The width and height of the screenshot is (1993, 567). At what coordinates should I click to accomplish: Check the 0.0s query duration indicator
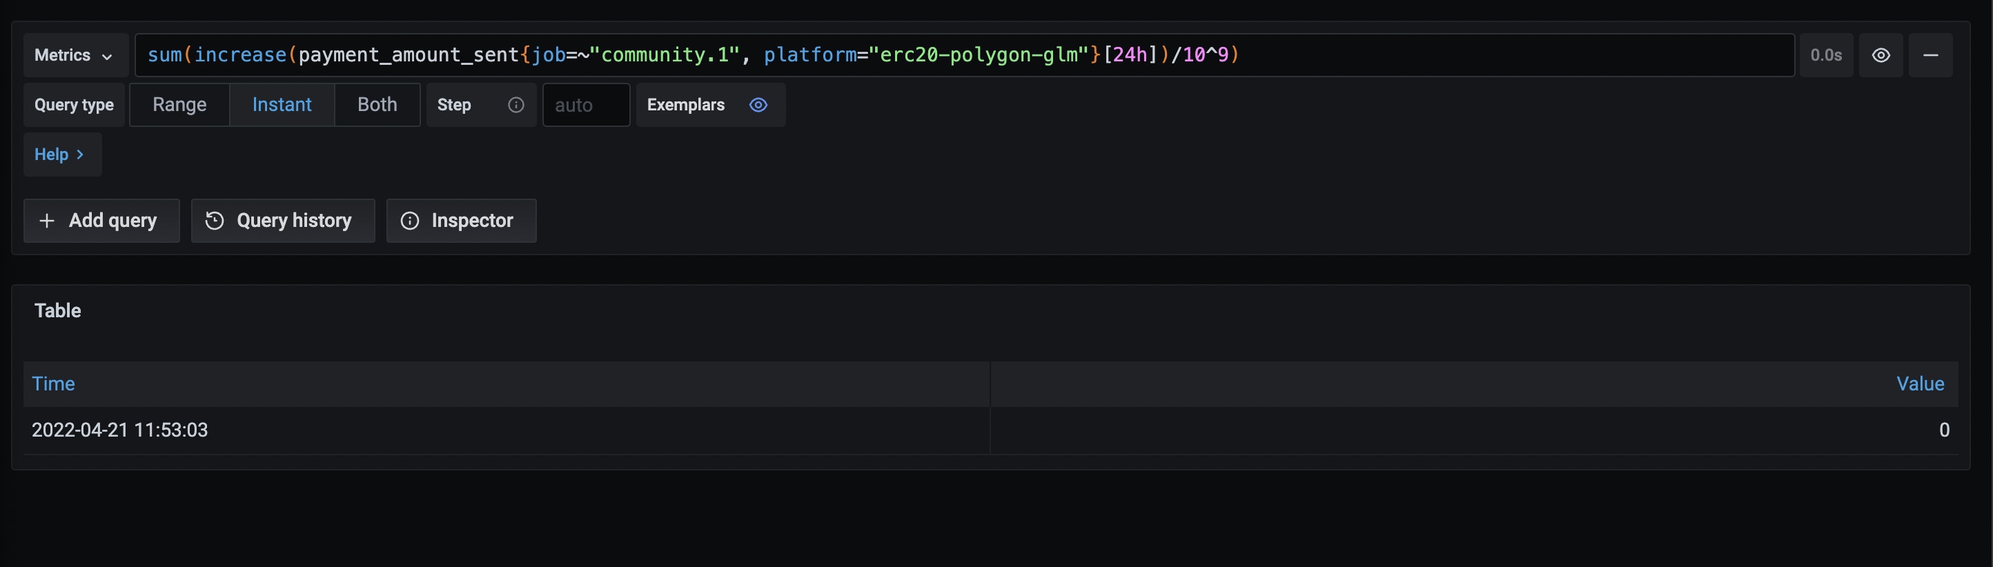pyautogui.click(x=1826, y=55)
